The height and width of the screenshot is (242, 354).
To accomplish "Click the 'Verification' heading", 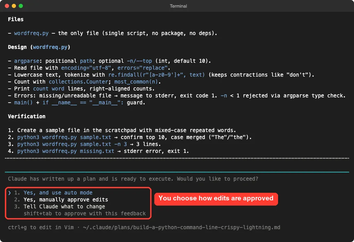I will (27, 116).
